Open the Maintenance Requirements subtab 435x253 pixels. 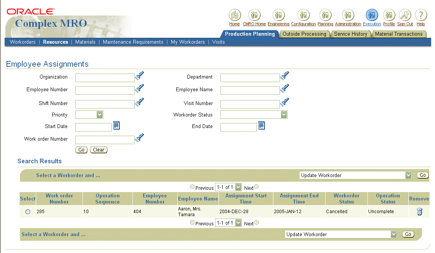pyautogui.click(x=133, y=42)
